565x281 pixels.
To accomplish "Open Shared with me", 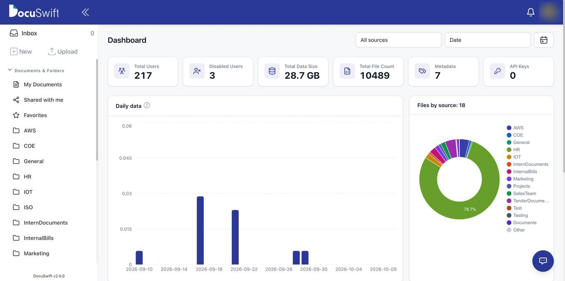I will click(44, 100).
